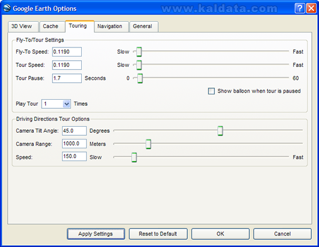
Task: Click the Tour Pause slider handle
Action: coord(140,78)
